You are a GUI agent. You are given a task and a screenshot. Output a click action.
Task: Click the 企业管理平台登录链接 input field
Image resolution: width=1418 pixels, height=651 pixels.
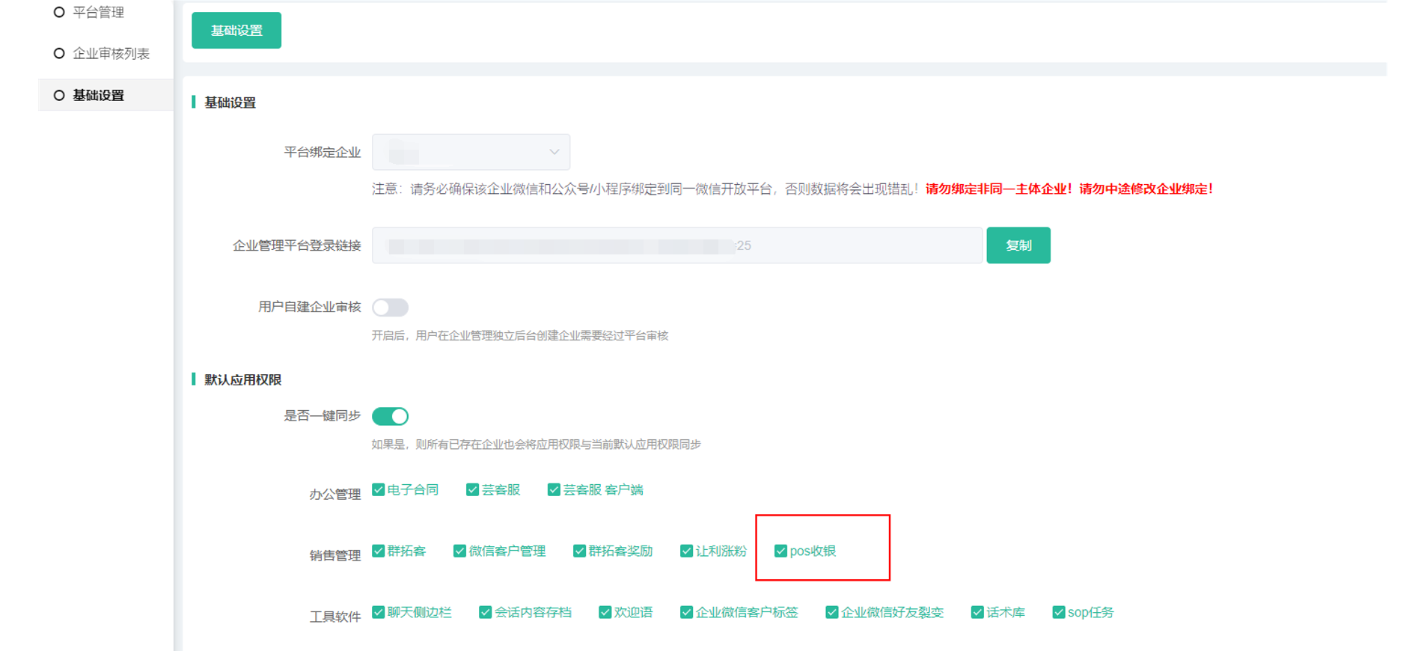click(676, 245)
